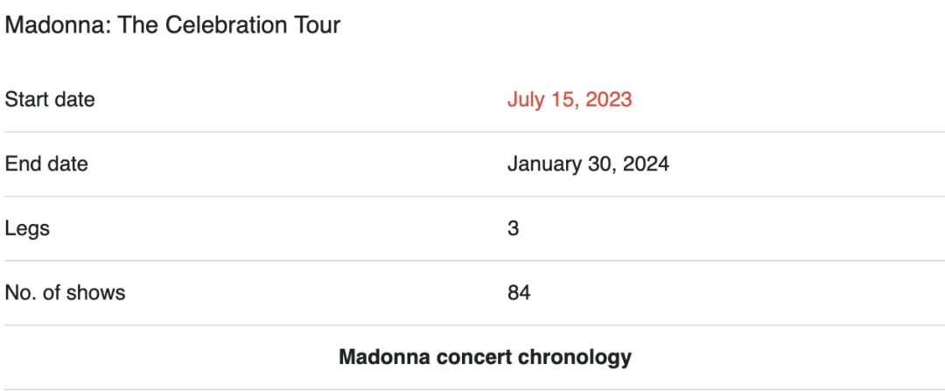Select the Start date label
This screenshot has height=391, width=945.
click(50, 100)
